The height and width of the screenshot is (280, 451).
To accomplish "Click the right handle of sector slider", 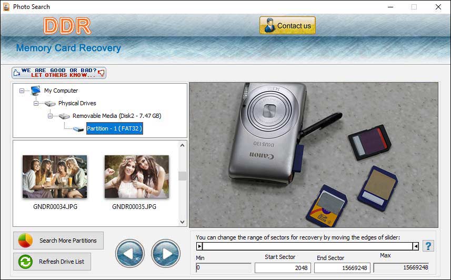I will coord(416,246).
